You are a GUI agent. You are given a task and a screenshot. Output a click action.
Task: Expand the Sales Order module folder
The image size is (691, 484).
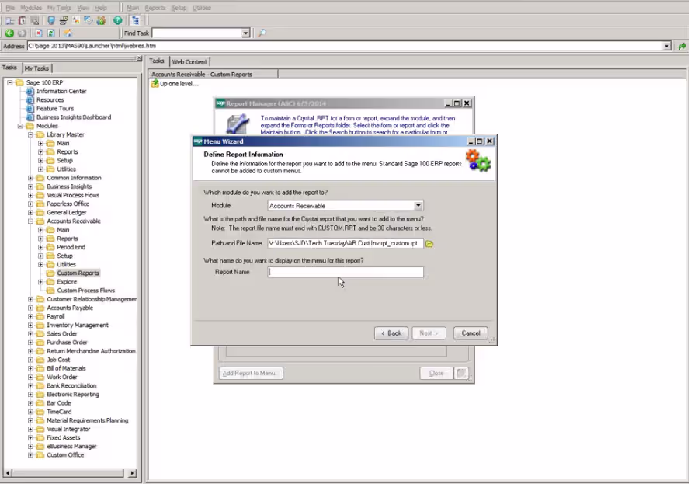31,334
